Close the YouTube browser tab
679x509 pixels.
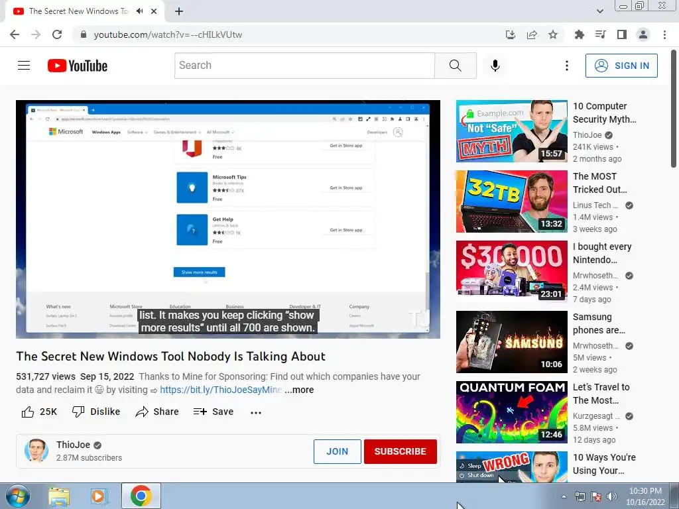click(x=154, y=11)
